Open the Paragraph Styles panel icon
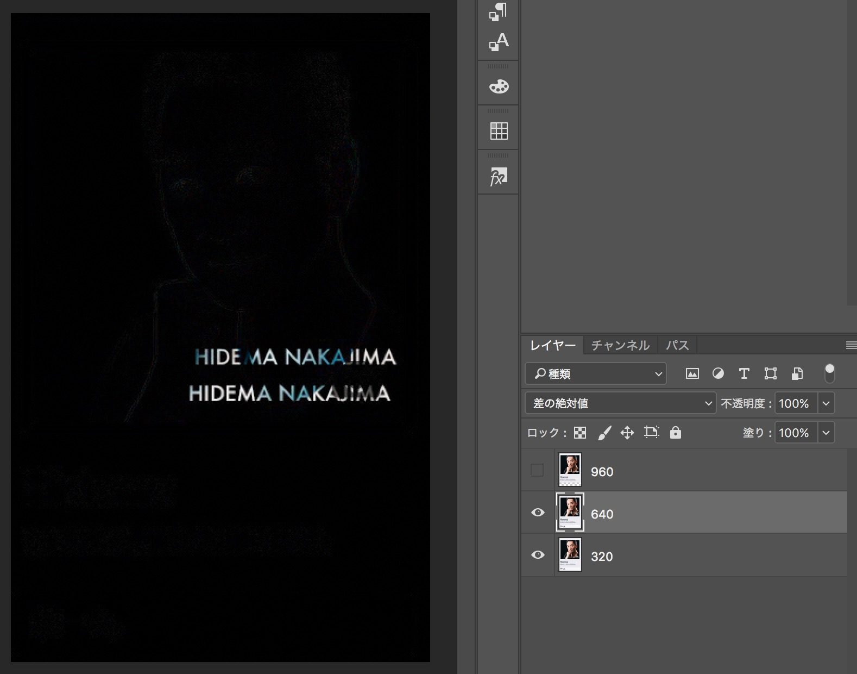The width and height of the screenshot is (857, 674). pos(498,11)
